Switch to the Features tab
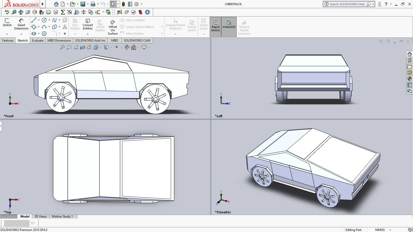Viewport: 413px width, 232px height. coord(8,41)
